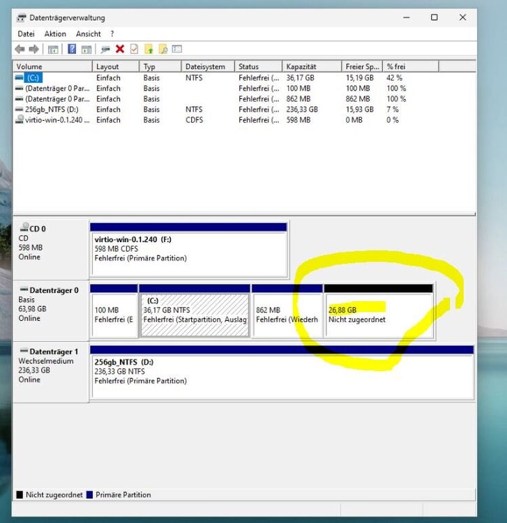The height and width of the screenshot is (523, 507).
Task: Open Help with the blue question mark icon
Action: [x=72, y=49]
